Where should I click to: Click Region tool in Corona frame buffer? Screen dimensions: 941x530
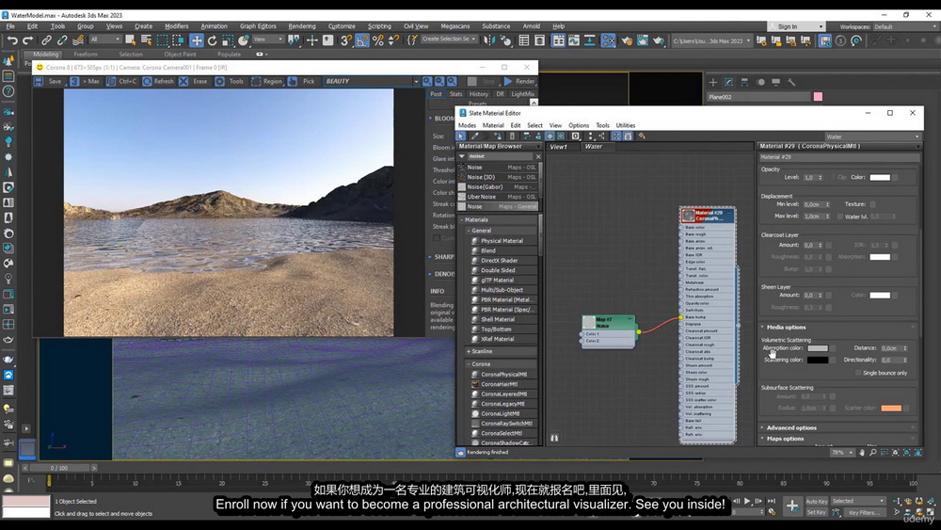click(x=266, y=81)
